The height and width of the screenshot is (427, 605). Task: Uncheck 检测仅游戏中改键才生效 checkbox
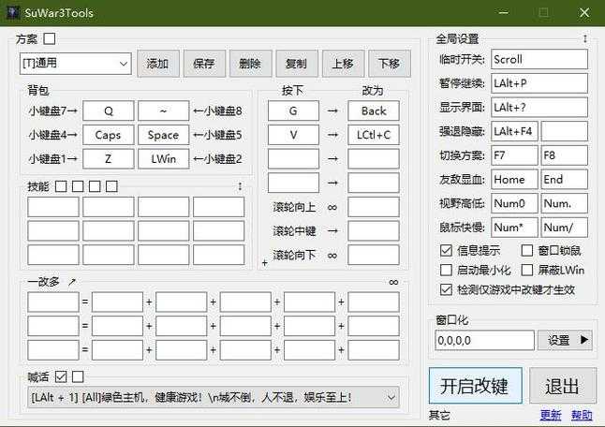pyautogui.click(x=446, y=289)
